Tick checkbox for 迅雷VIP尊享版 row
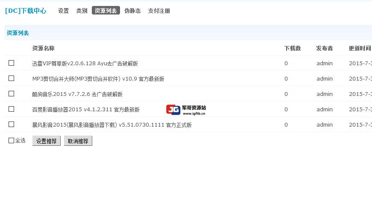 click(x=11, y=63)
